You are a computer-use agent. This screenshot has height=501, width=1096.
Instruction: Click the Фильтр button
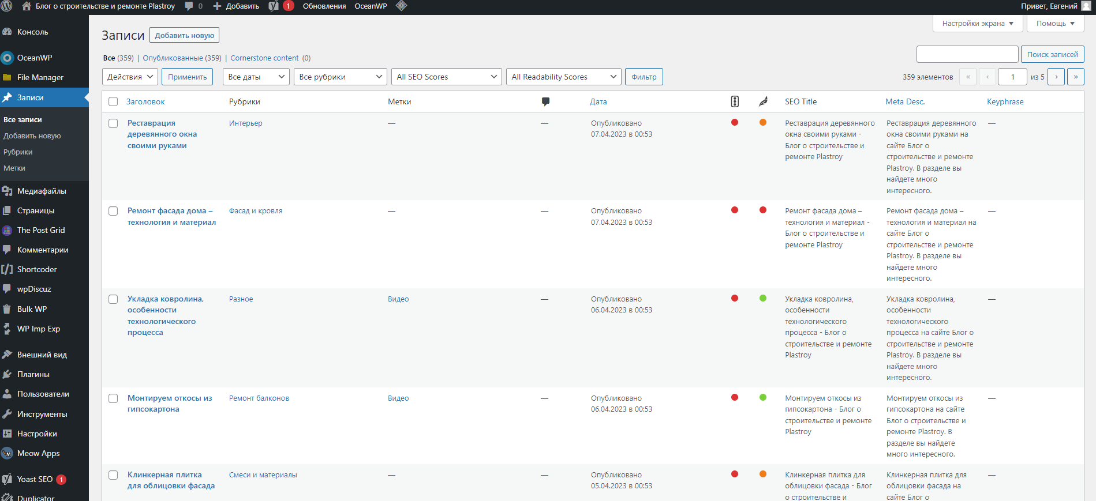pyautogui.click(x=644, y=77)
